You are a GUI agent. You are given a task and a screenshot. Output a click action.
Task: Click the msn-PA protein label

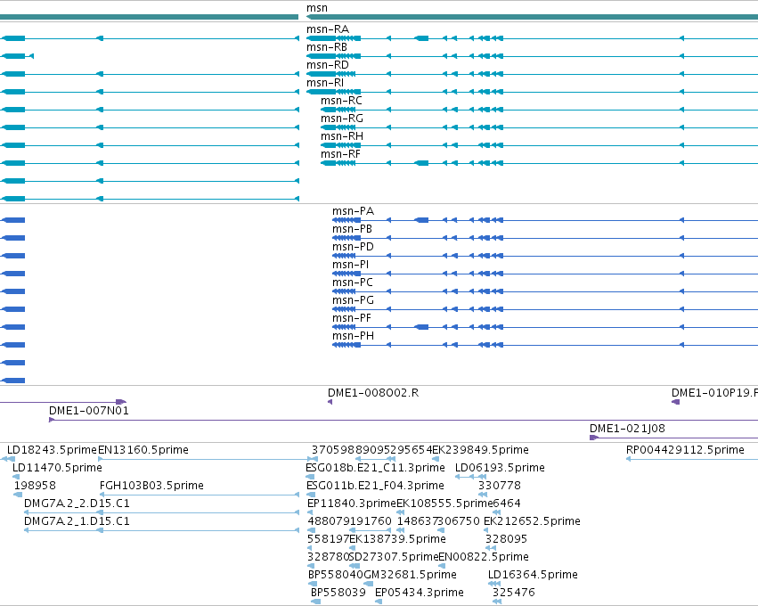point(353,211)
